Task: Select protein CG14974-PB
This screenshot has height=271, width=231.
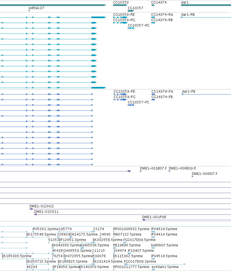Action: pyautogui.click(x=162, y=97)
